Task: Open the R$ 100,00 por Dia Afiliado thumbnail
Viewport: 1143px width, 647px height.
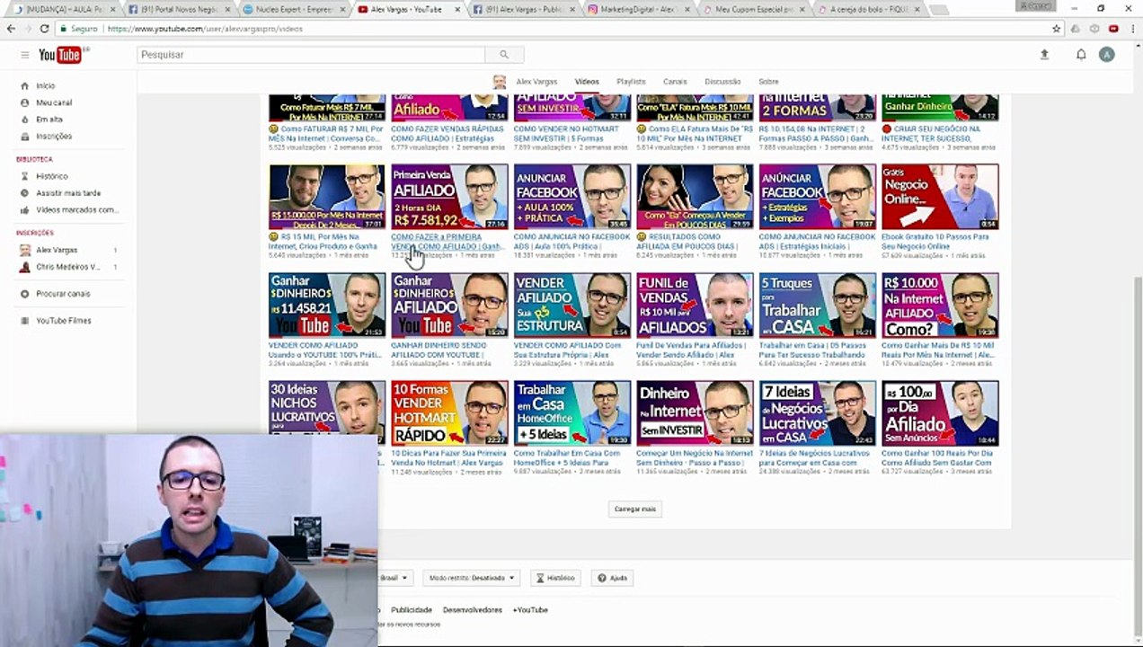Action: coord(940,412)
